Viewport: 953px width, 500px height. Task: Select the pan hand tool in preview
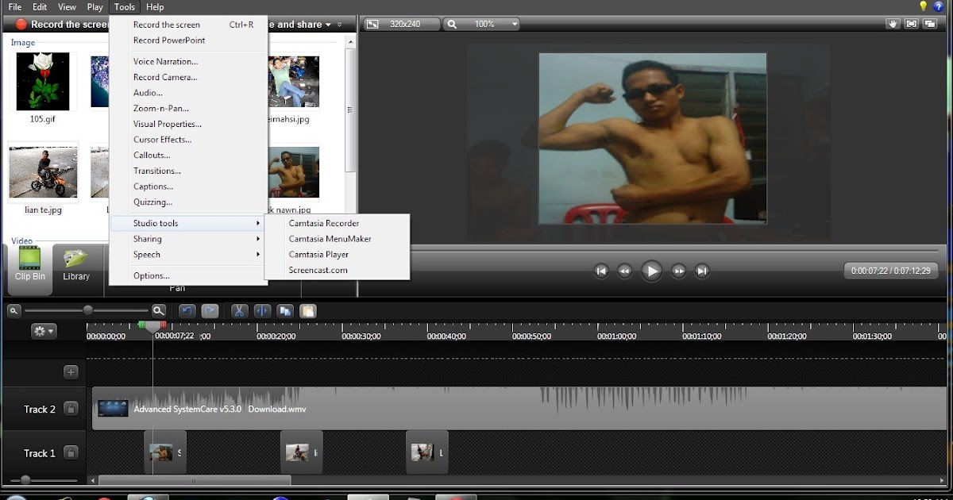tap(893, 24)
